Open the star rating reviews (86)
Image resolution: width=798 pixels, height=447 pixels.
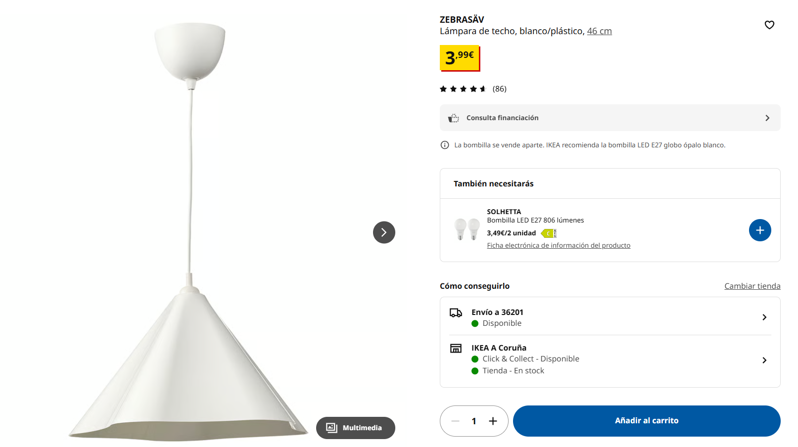pos(472,89)
